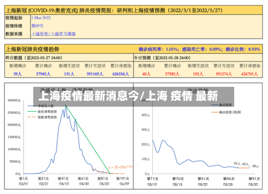The width and height of the screenshot is (268, 194).
Task: Click the 上海新冠肺炎疫情趋势 section header
Action: click(32, 49)
